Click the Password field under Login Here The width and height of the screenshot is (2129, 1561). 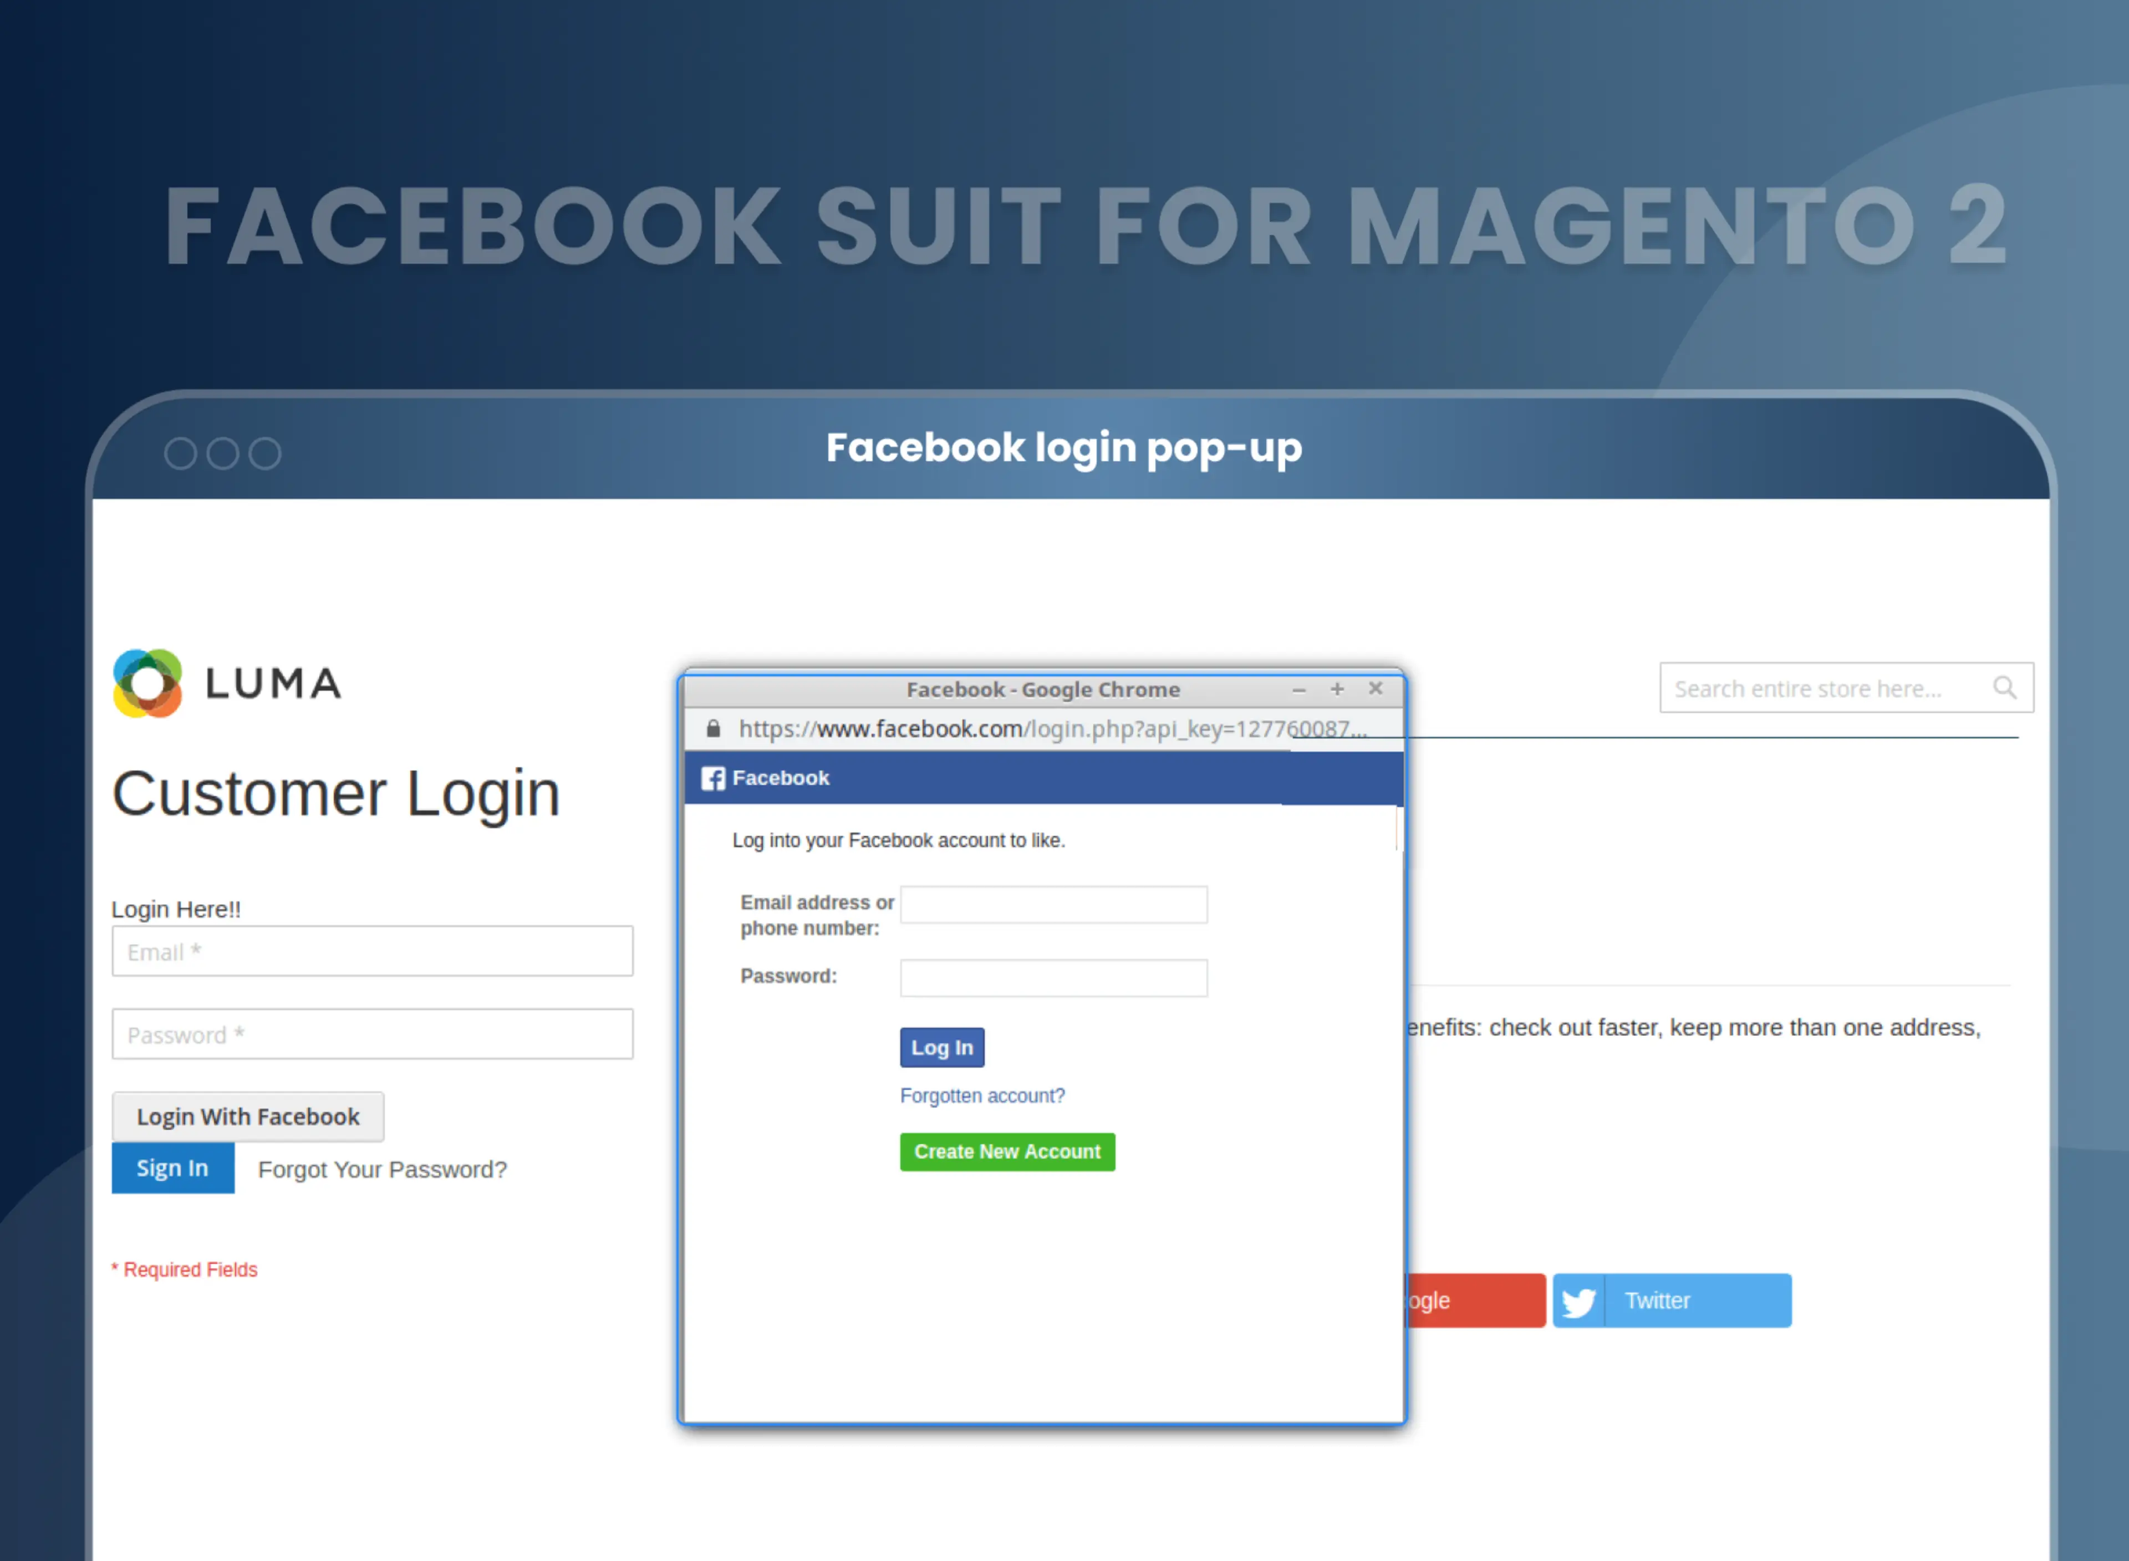(373, 1035)
